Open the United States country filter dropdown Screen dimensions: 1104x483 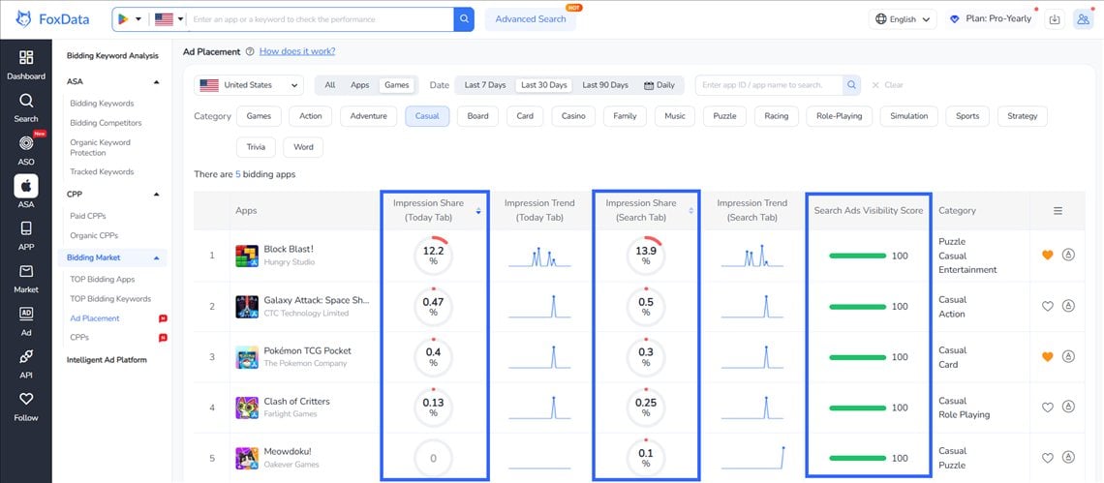coord(249,85)
